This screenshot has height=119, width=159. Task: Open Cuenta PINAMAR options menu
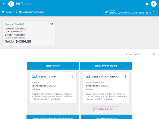(x=52, y=35)
